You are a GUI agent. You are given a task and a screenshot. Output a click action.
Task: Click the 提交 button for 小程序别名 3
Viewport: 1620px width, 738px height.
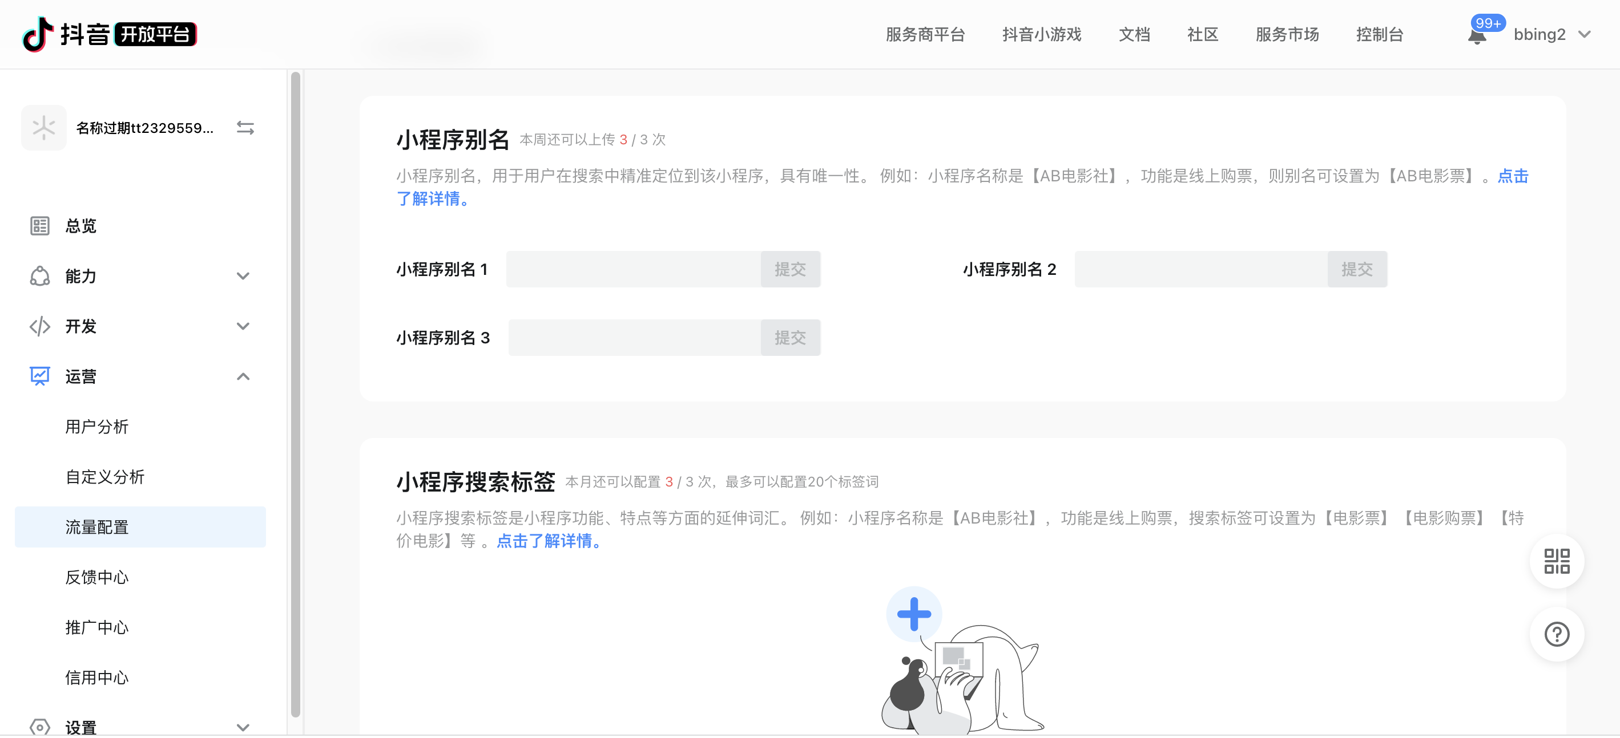pyautogui.click(x=790, y=338)
